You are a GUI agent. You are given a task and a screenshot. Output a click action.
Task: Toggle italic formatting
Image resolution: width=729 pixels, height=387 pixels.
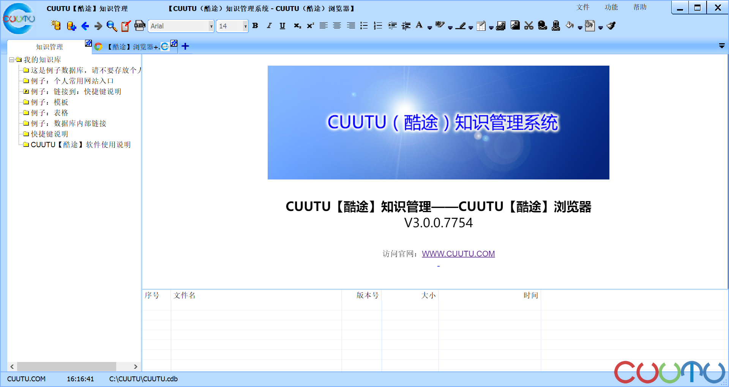pos(269,25)
